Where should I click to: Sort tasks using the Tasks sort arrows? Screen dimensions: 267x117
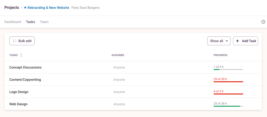tap(21, 55)
